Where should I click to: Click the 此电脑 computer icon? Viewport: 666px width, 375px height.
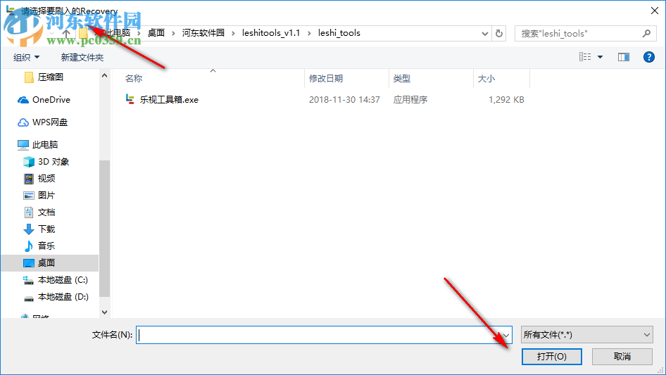pos(23,145)
